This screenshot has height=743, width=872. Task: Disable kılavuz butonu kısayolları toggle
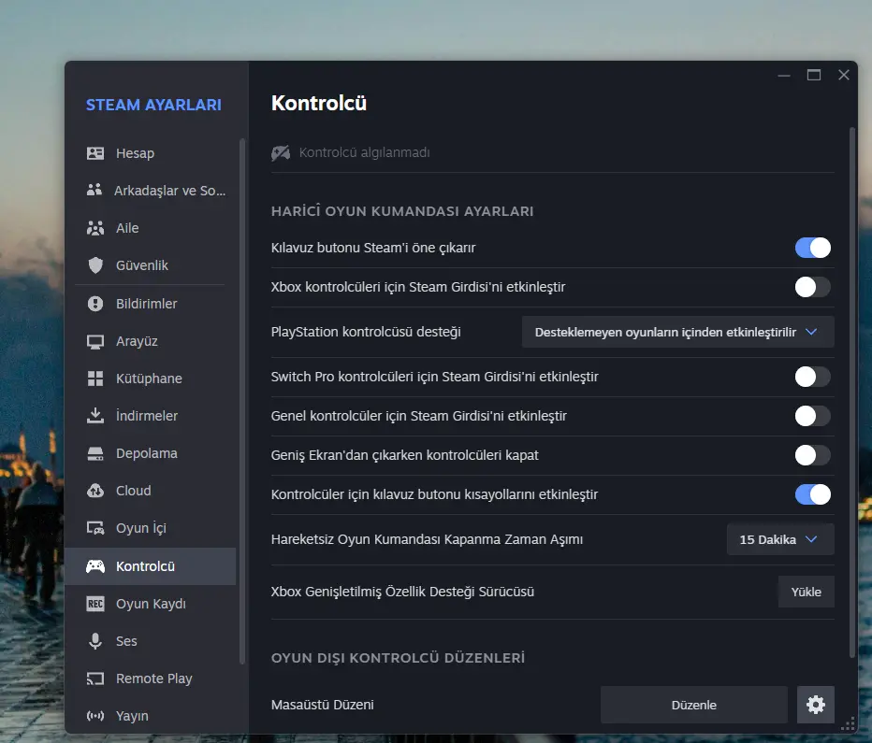tap(812, 494)
